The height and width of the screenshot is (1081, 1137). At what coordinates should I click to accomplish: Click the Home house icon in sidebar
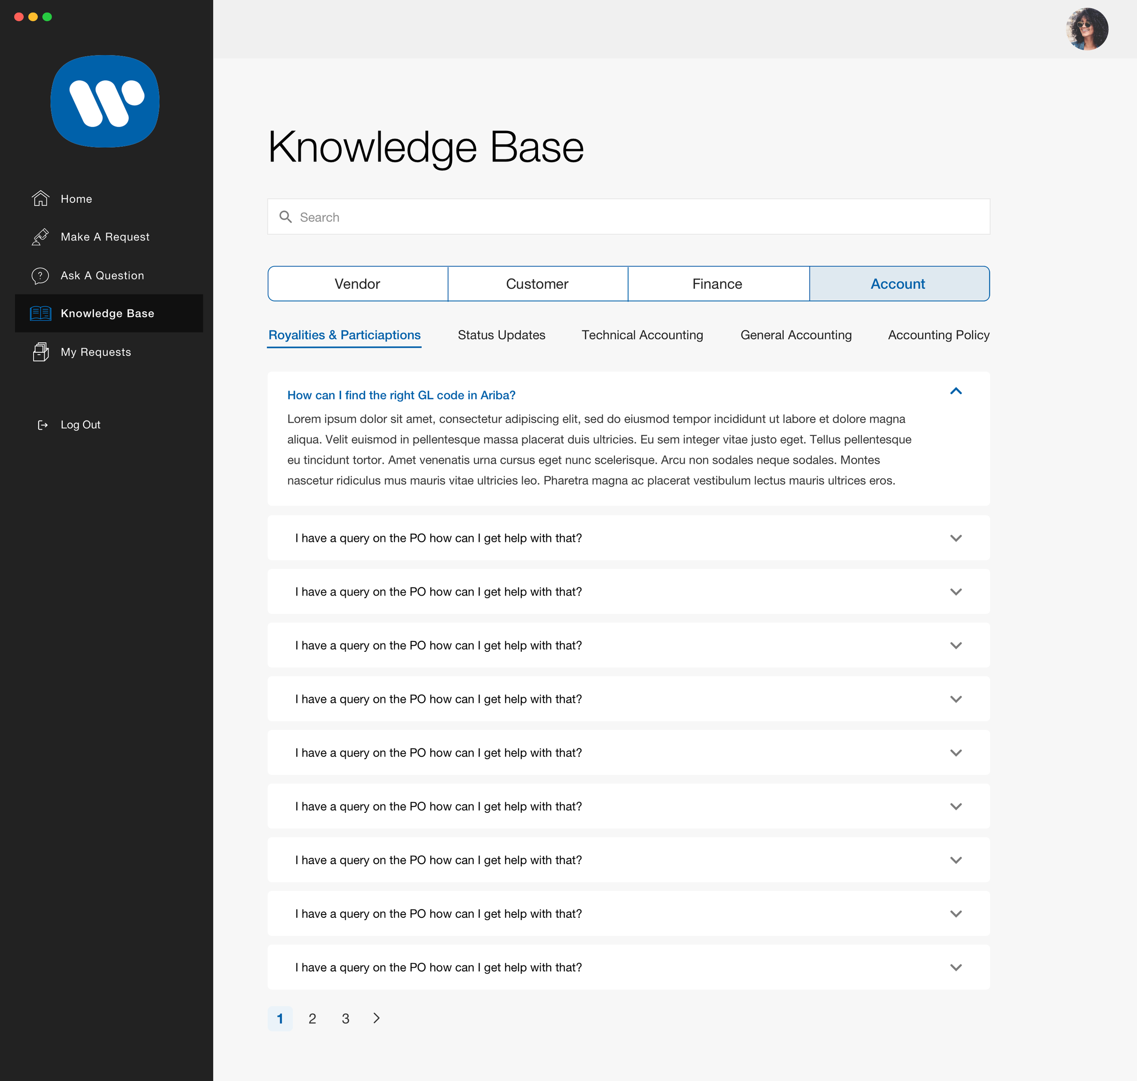tap(40, 198)
